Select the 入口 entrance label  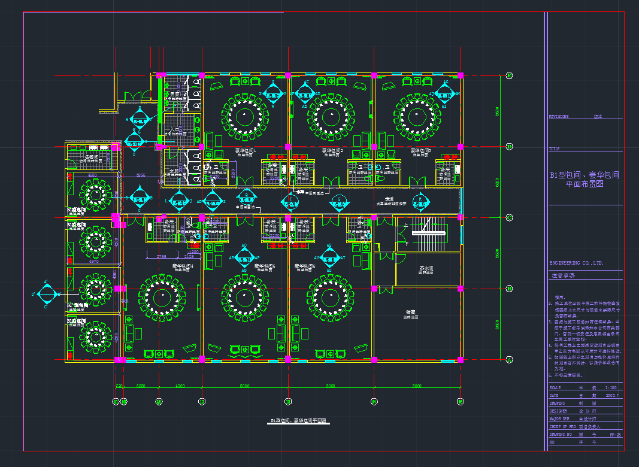tap(175, 129)
